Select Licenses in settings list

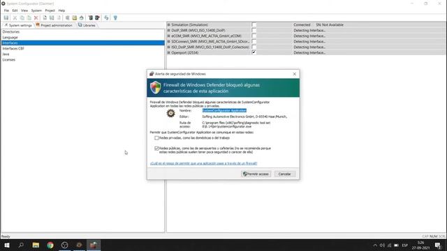click(x=9, y=60)
